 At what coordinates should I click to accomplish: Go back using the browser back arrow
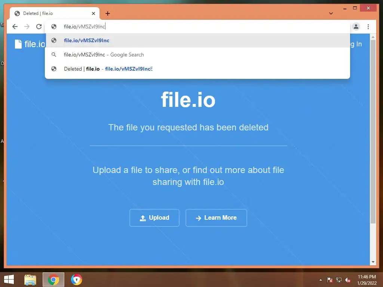tap(15, 27)
